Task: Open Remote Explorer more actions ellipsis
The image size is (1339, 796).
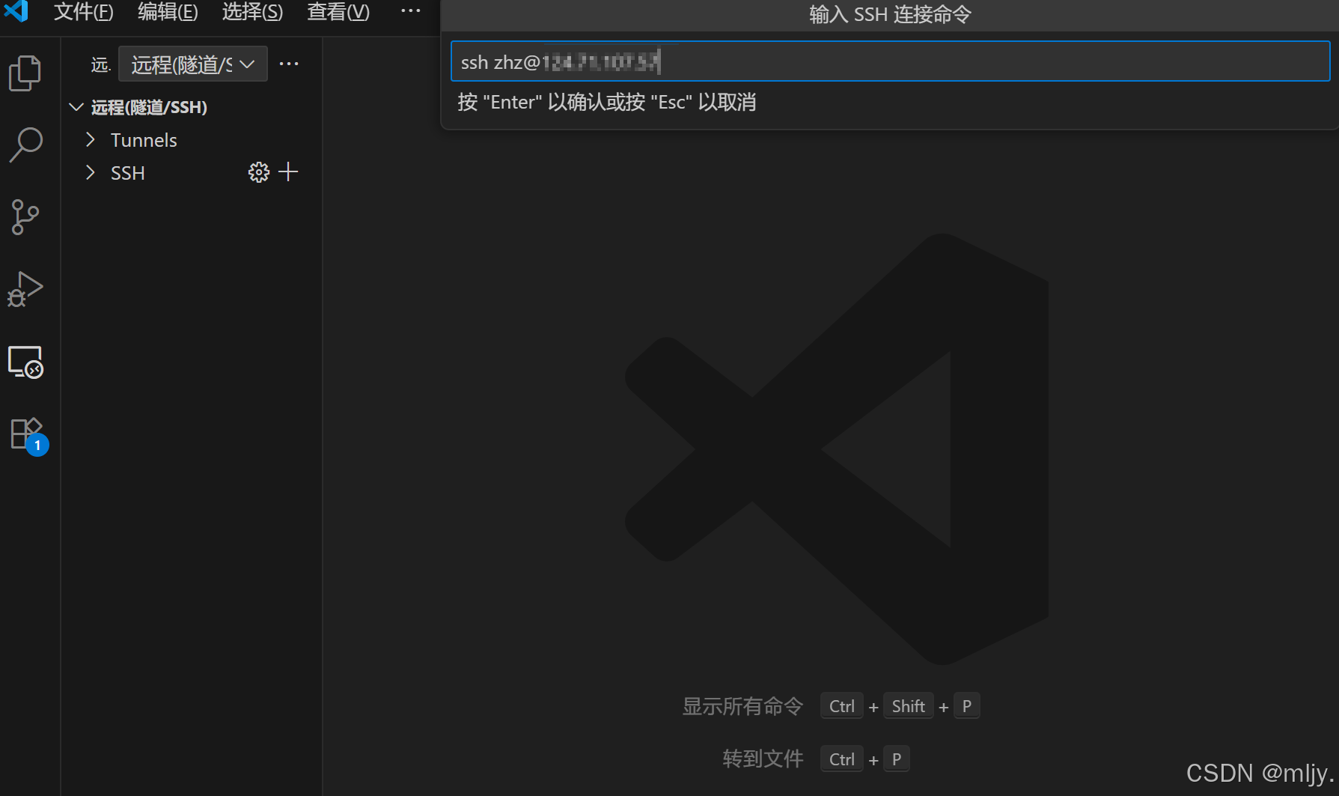Action: click(289, 64)
